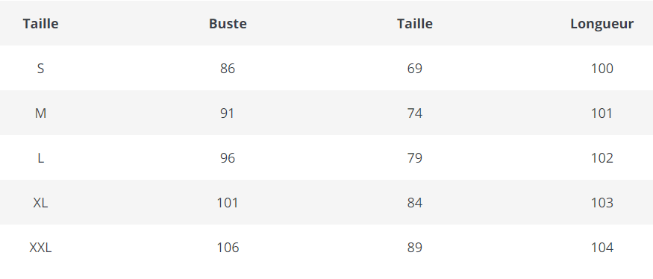Click the L size row label
Image resolution: width=653 pixels, height=279 pixels.
(x=40, y=158)
